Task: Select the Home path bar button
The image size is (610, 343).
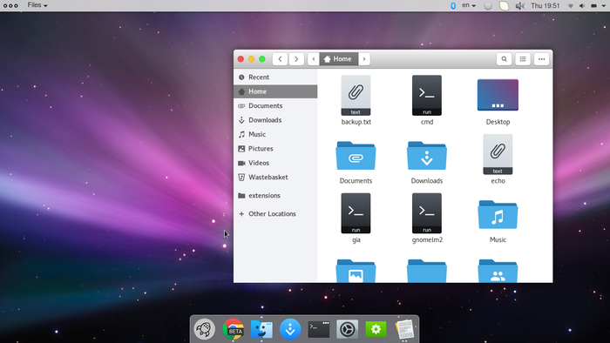Action: (338, 59)
